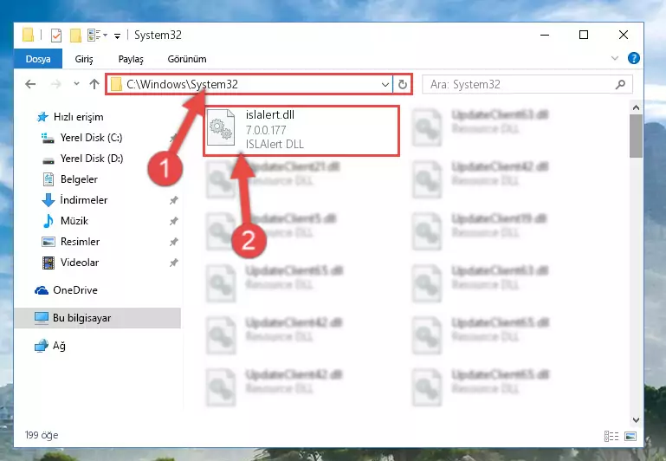The image size is (666, 461).
Task: Click the vertical scrollbar thumb
Action: click(x=636, y=136)
